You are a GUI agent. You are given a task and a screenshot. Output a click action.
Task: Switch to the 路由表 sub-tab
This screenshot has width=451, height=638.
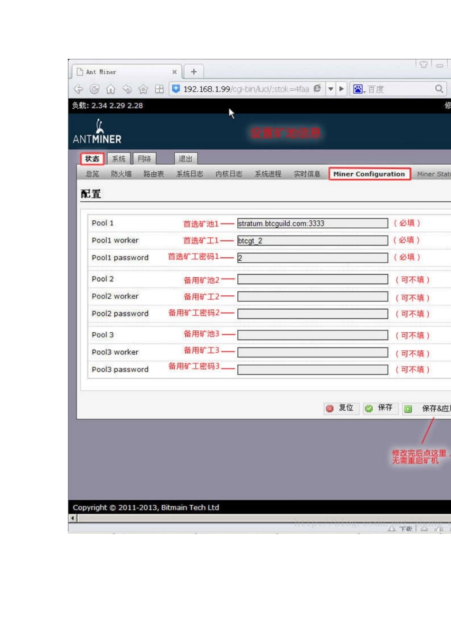(154, 174)
